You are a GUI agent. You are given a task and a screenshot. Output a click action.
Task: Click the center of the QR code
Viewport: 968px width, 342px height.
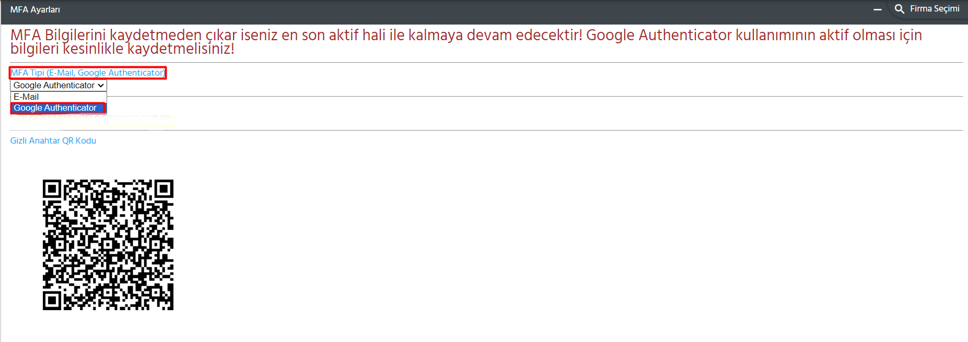pos(108,245)
